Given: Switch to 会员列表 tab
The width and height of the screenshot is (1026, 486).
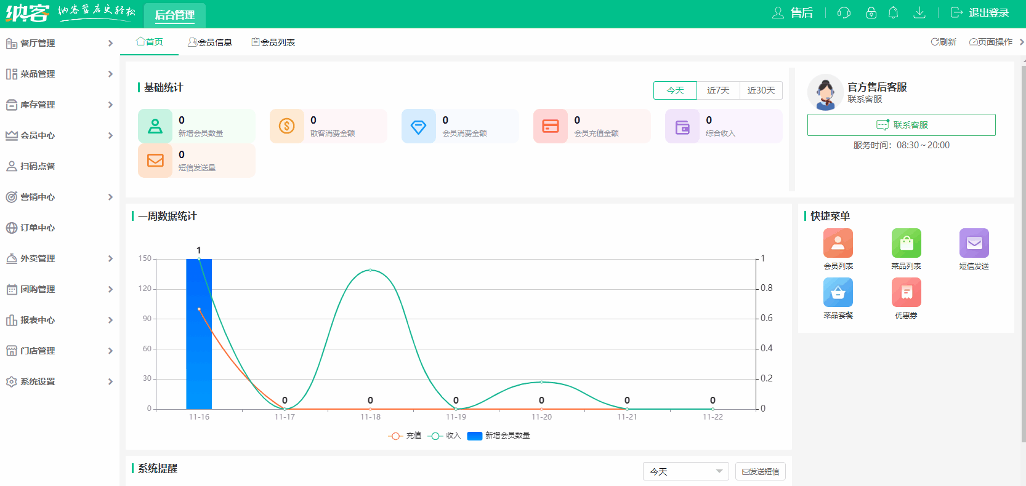Looking at the screenshot, I should (x=273, y=42).
